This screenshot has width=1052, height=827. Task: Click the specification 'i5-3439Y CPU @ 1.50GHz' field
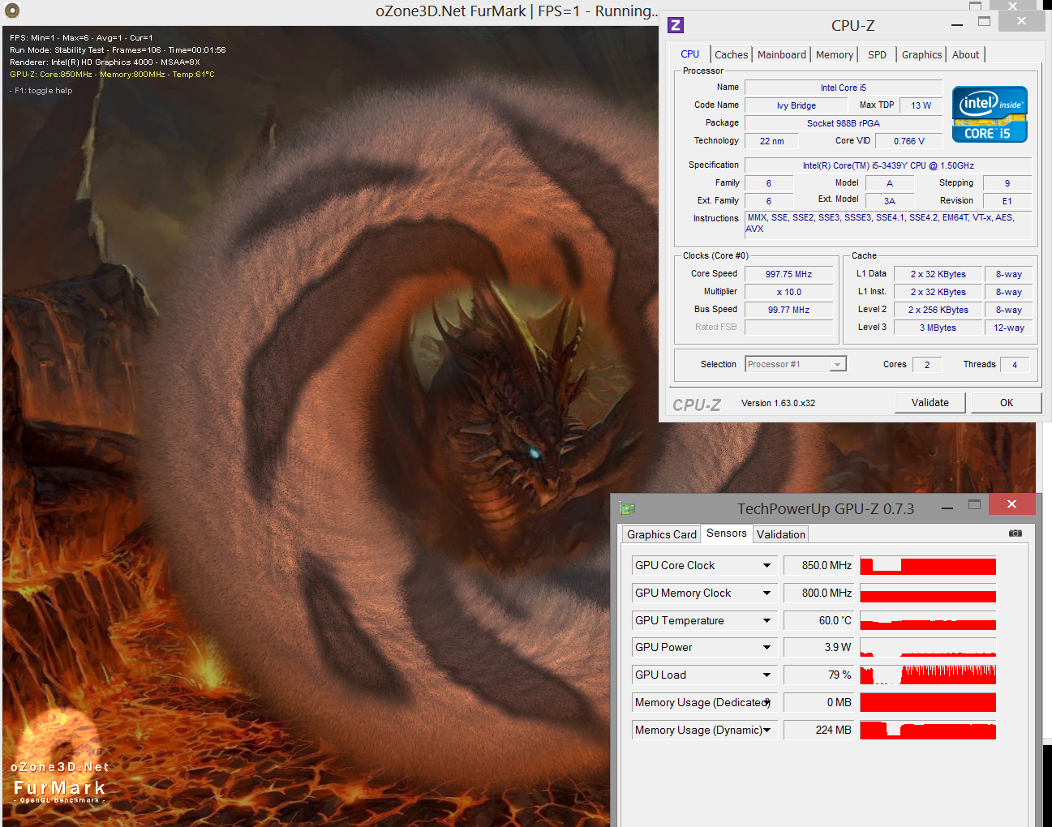(888, 165)
